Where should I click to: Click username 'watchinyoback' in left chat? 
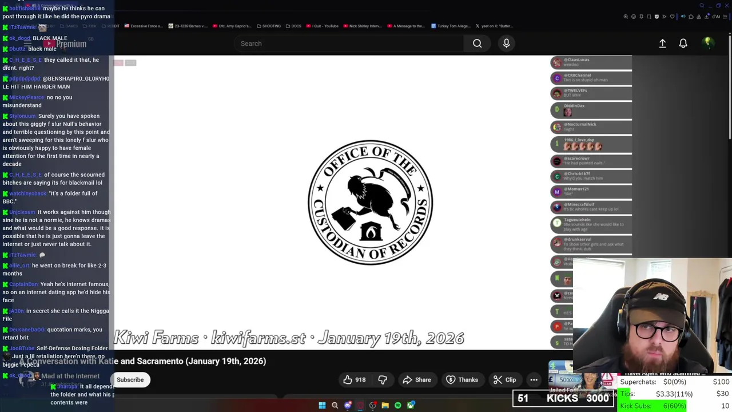[27, 193]
